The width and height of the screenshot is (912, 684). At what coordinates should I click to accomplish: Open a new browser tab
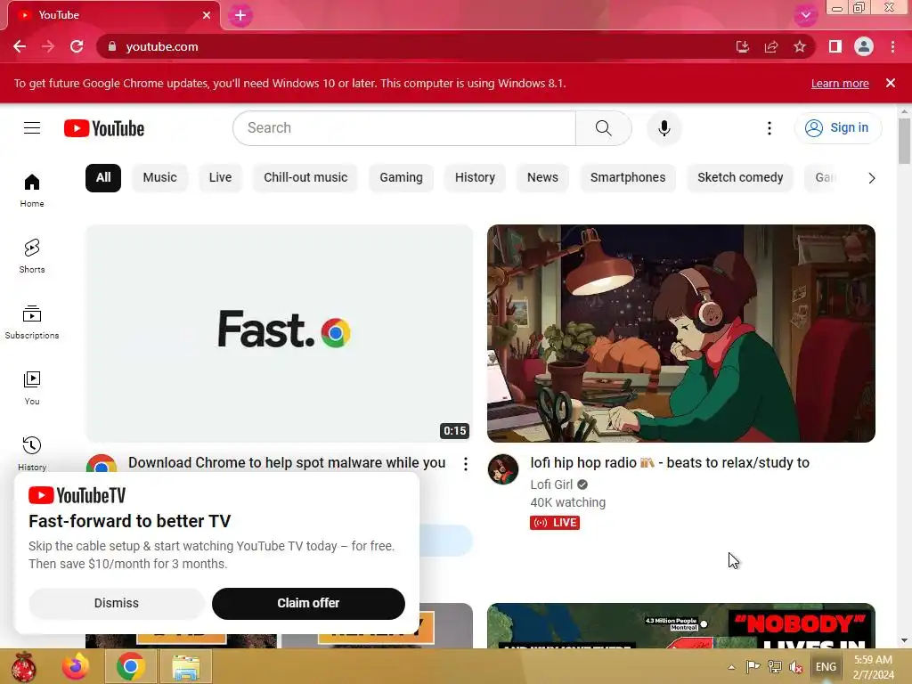[x=240, y=16]
